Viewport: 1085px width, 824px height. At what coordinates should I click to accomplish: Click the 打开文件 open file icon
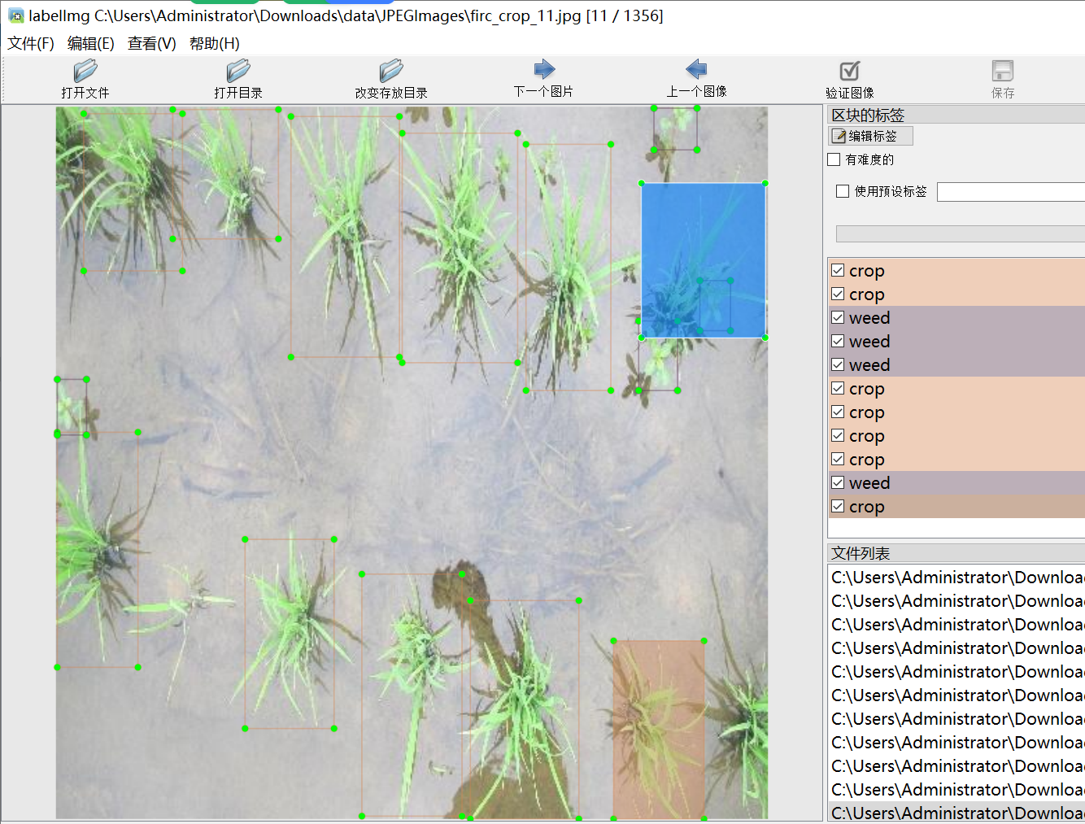[x=85, y=70]
